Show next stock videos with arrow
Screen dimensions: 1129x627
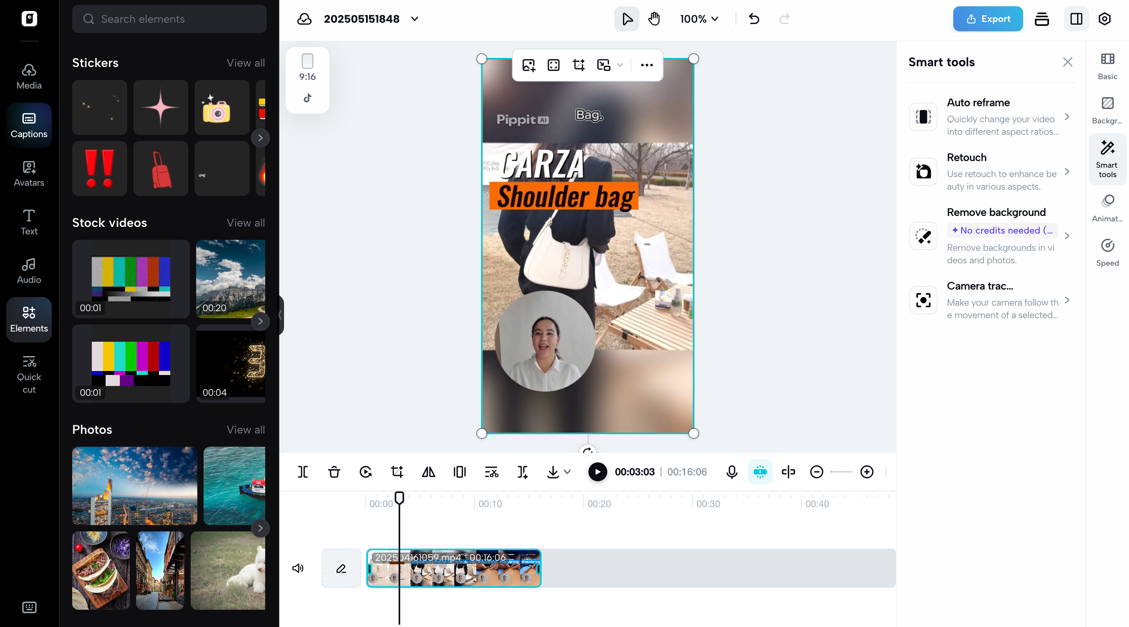260,321
